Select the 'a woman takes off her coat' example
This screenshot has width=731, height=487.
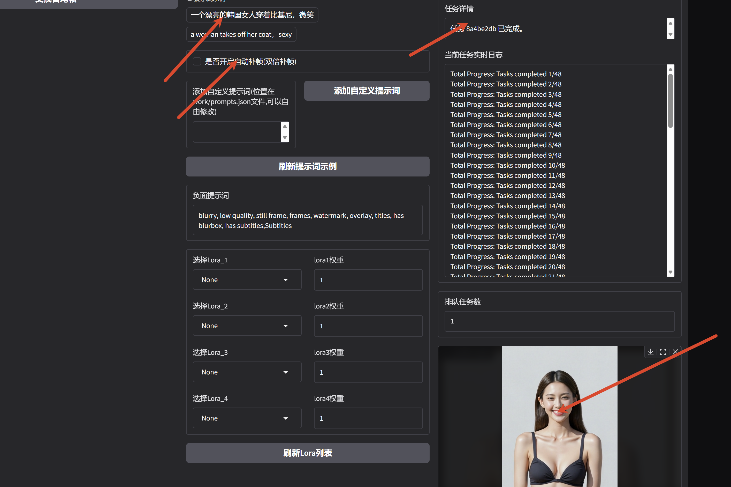coord(241,34)
